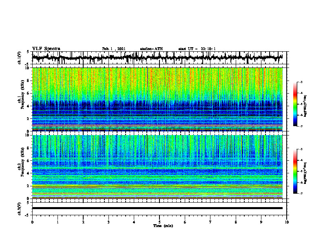Click the "ch.1(V)" axis label
The width and height of the screenshot is (323, 249).
pos(20,58)
